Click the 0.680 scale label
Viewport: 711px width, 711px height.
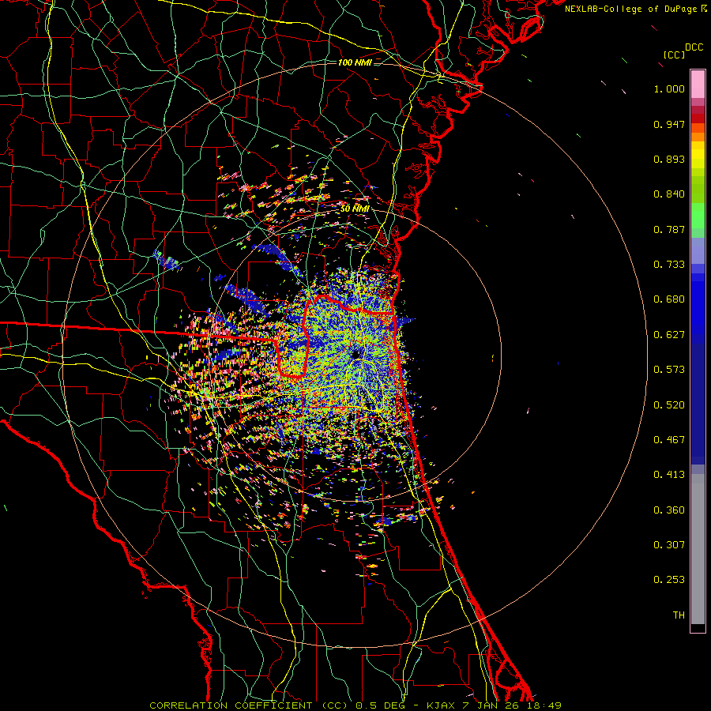pos(669,299)
